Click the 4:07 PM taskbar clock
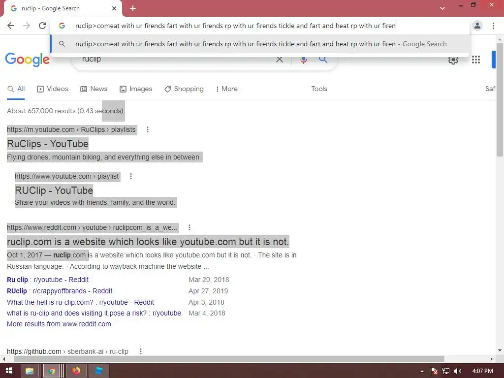Viewport: 504px width, 378px height. pos(482,371)
